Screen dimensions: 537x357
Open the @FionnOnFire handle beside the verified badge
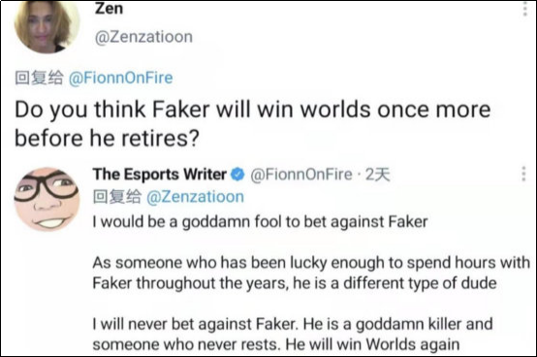coord(301,175)
